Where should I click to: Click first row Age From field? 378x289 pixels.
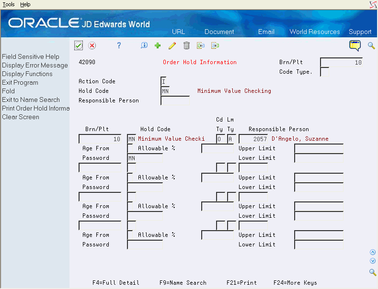[x=130, y=149]
